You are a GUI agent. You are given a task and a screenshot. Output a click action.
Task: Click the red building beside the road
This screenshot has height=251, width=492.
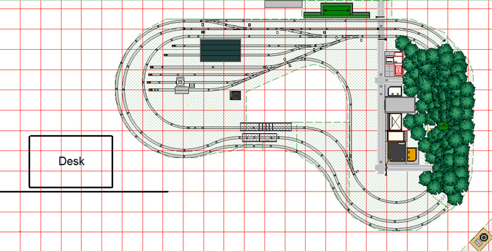392,64
